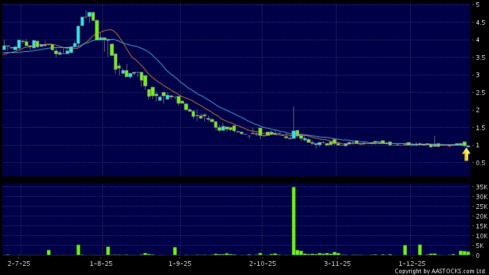The width and height of the screenshot is (489, 275).
Task: Select the 1-8-25 date label
Action: click(x=101, y=262)
